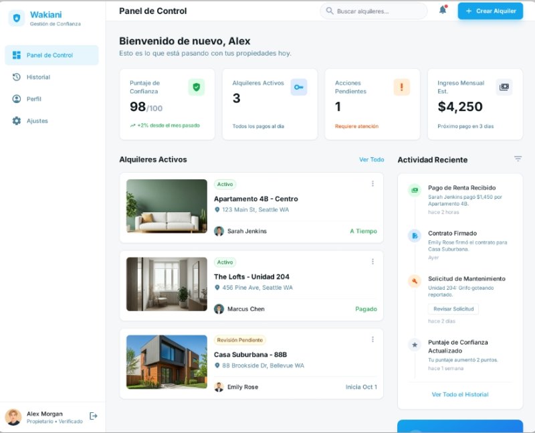Open Ajustes from the sidebar
The width and height of the screenshot is (535, 433).
[x=37, y=121]
